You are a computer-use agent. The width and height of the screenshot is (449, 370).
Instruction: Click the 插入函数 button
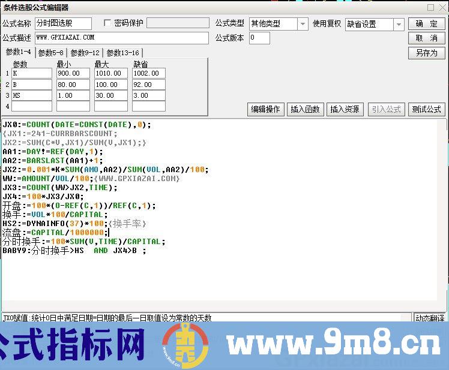pyautogui.click(x=306, y=109)
